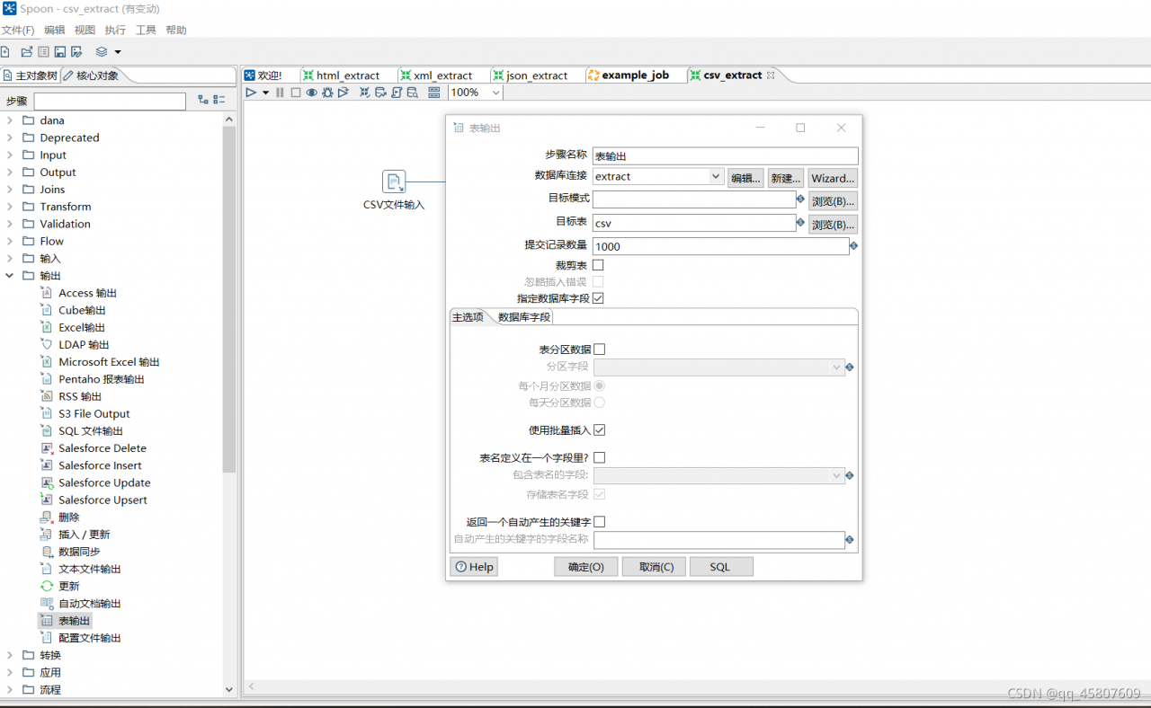Image resolution: width=1151 pixels, height=708 pixels.
Task: Uncheck the 指定数据库字段 checkbox
Action: [598, 298]
